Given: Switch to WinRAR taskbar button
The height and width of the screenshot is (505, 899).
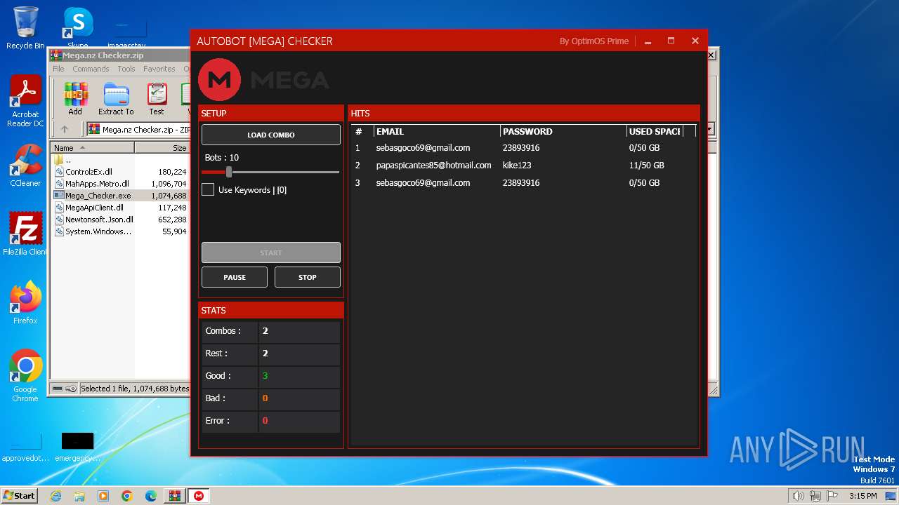Looking at the screenshot, I should (x=175, y=496).
